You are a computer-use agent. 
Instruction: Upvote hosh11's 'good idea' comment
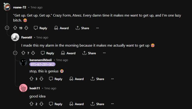[31, 104]
